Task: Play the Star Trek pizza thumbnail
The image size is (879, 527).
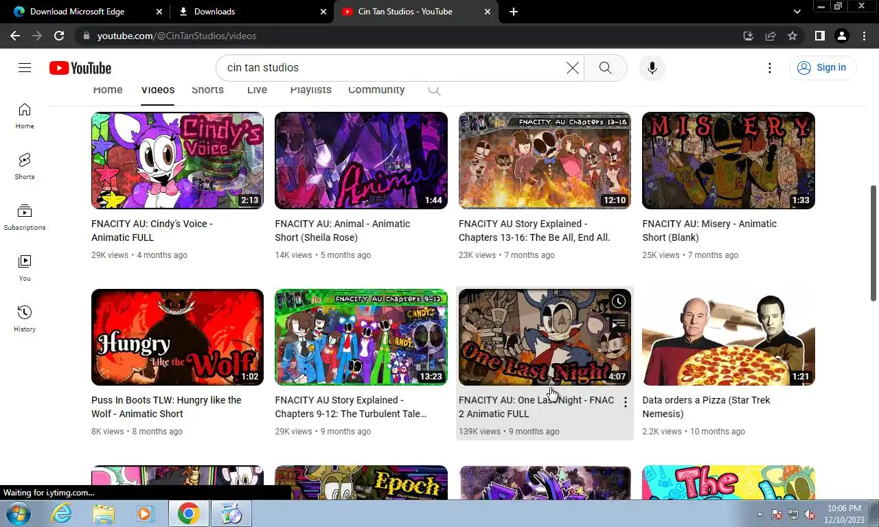Action: [x=729, y=337]
